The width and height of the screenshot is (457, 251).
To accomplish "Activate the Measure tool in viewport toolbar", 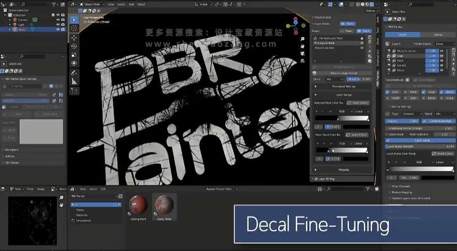I will pyautogui.click(x=74, y=82).
